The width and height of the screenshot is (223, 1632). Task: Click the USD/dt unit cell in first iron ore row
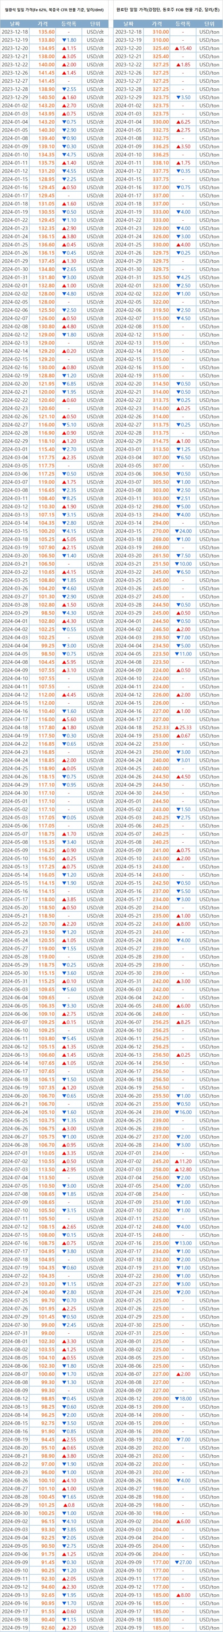coord(96,32)
